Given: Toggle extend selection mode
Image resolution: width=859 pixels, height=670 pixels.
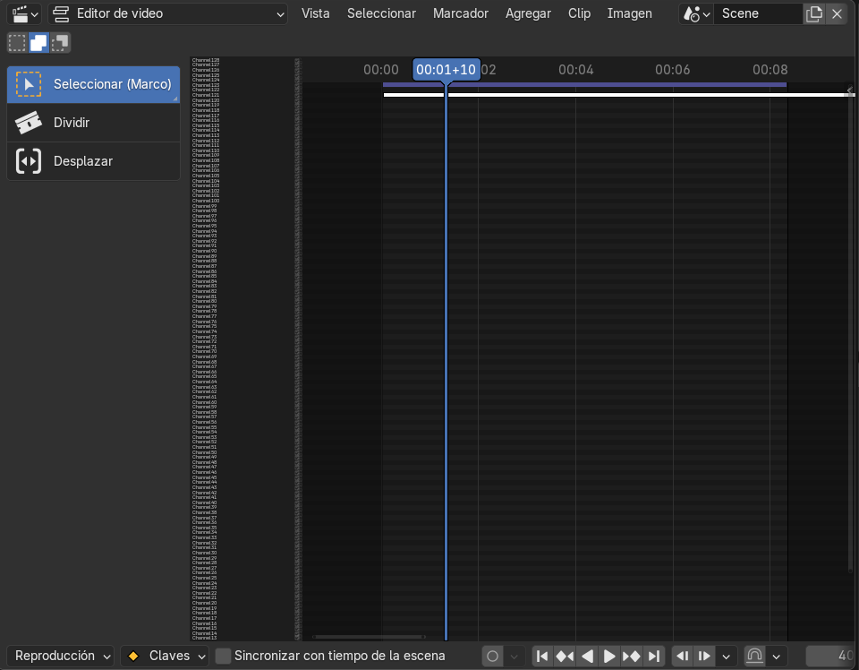Looking at the screenshot, I should pos(38,42).
